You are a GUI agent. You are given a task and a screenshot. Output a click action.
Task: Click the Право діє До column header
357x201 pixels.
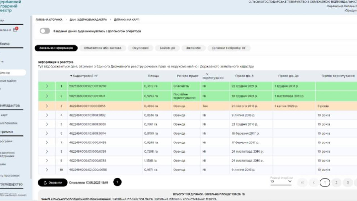tap(288, 76)
